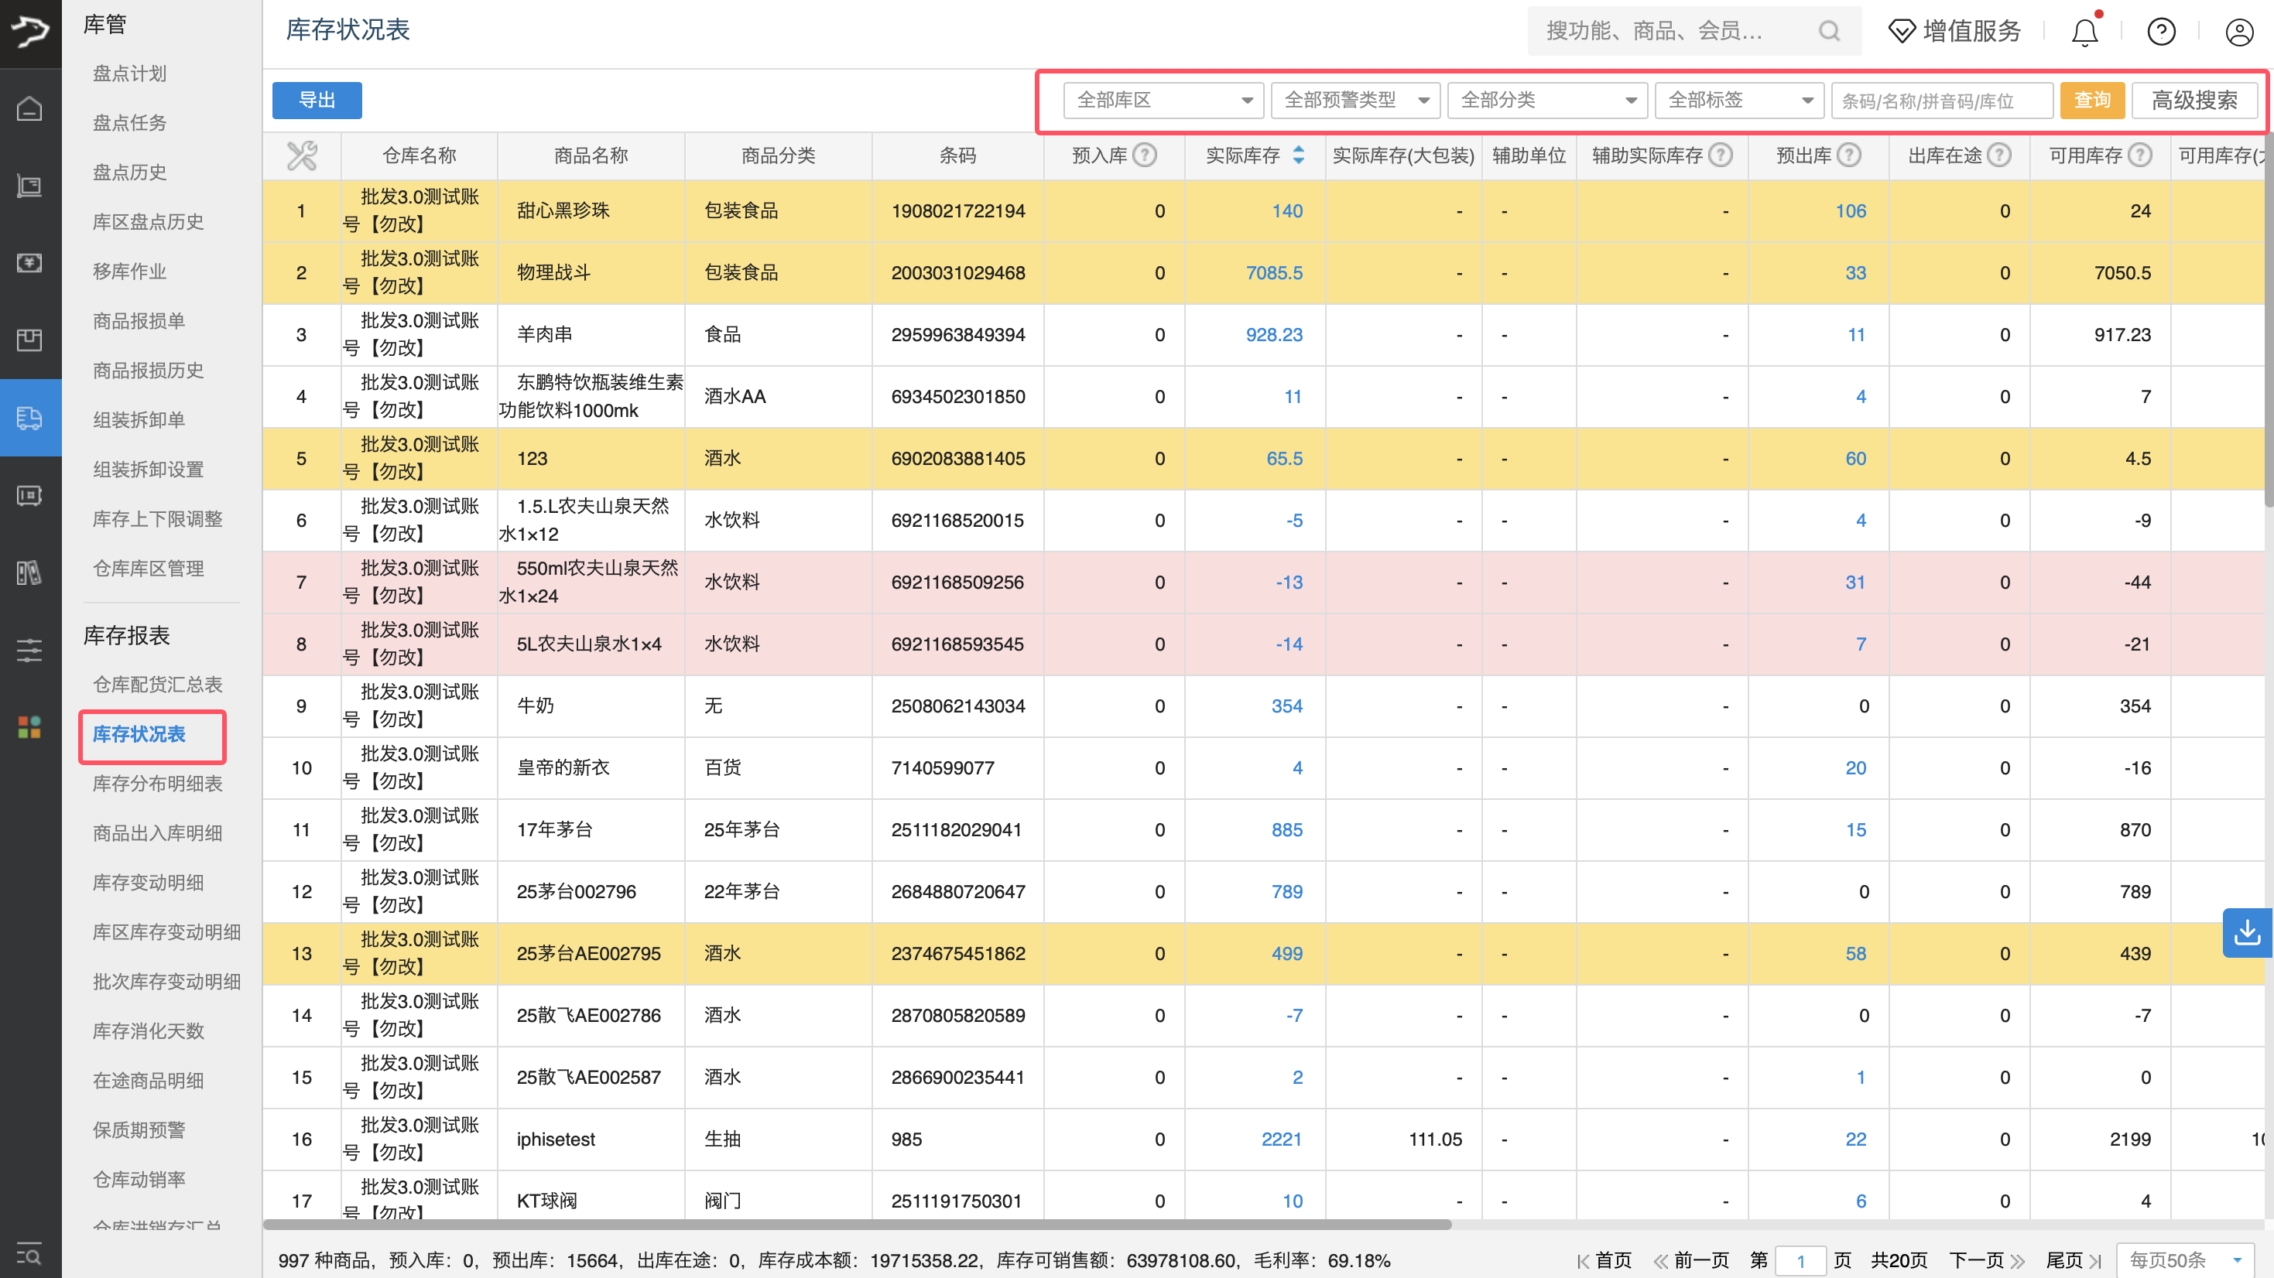Viewport: 2274px width, 1278px height.
Task: Click the 导出 export button
Action: pos(316,100)
